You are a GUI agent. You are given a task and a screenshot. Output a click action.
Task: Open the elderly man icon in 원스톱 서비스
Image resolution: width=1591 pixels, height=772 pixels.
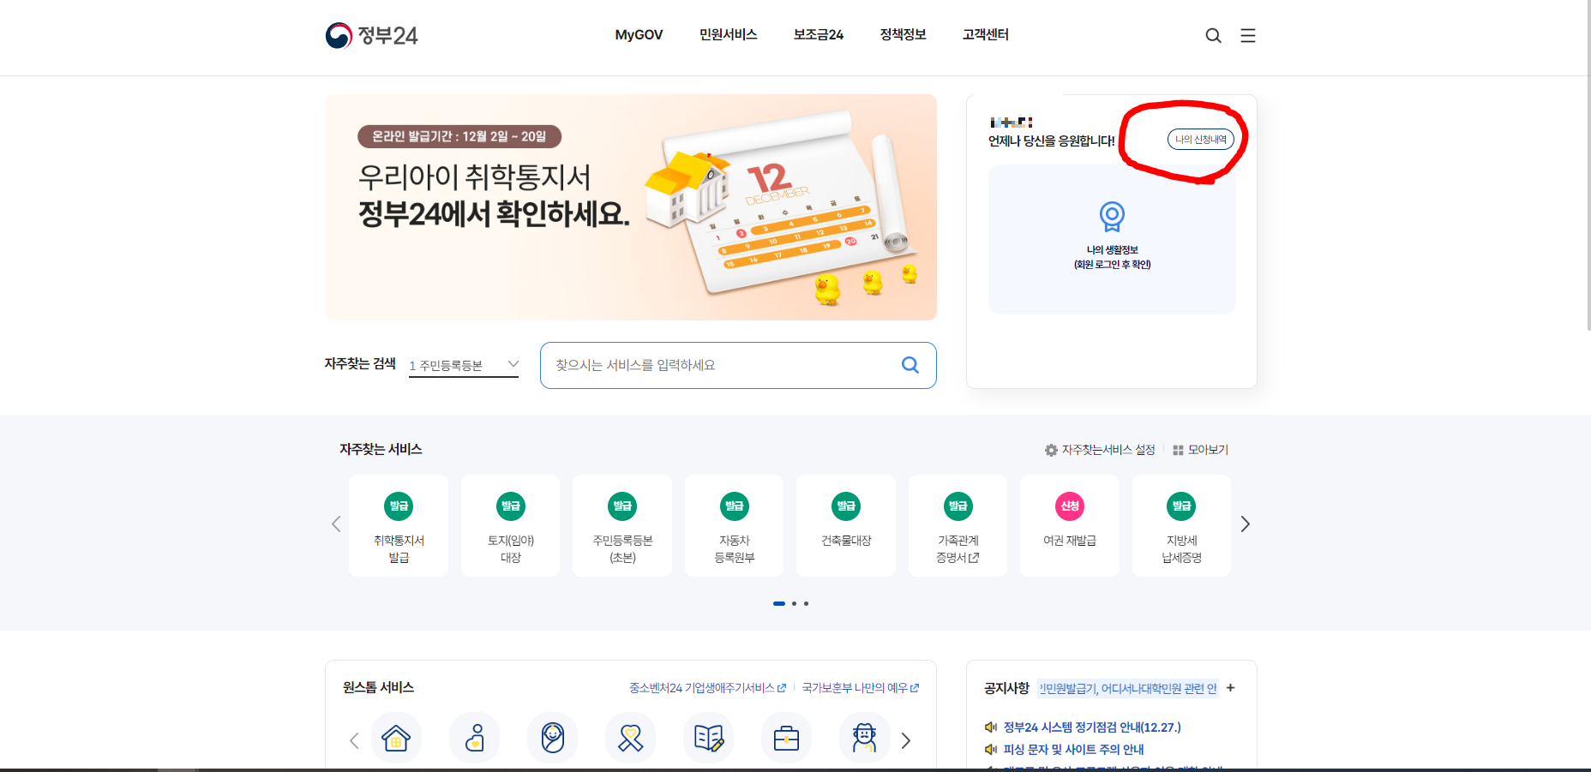click(x=865, y=738)
